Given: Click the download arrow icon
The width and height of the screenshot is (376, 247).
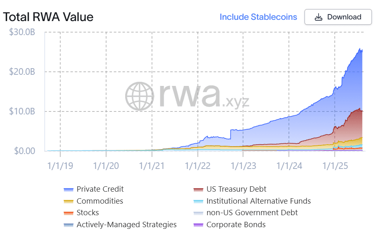Looking at the screenshot, I should pyautogui.click(x=318, y=17).
